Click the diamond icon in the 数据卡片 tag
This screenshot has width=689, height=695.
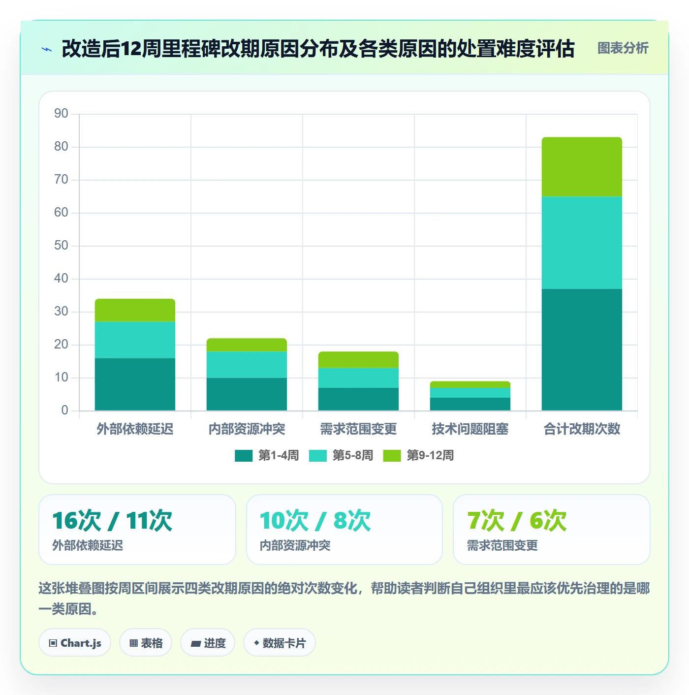[256, 643]
